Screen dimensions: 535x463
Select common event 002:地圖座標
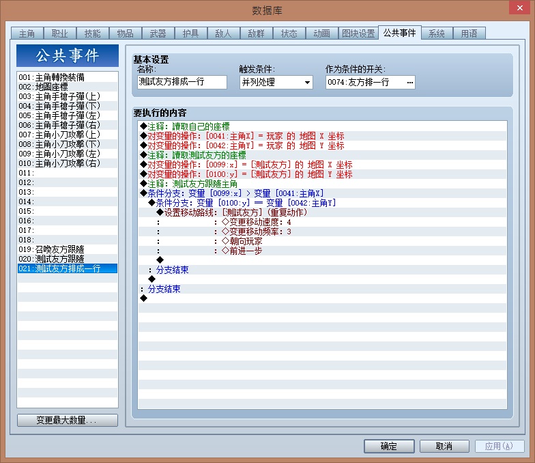68,87
